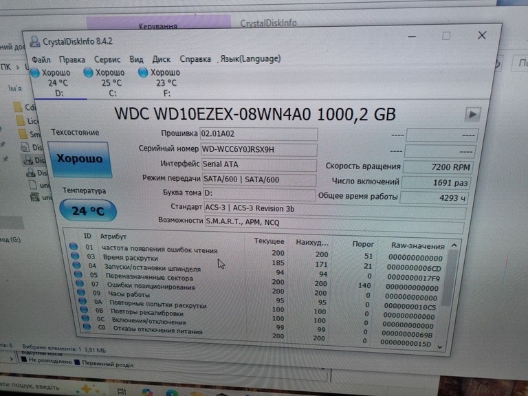Click the Возможности field S.M.A.R.T., APM, NCQ
This screenshot has width=528, height=396.
(x=334, y=223)
